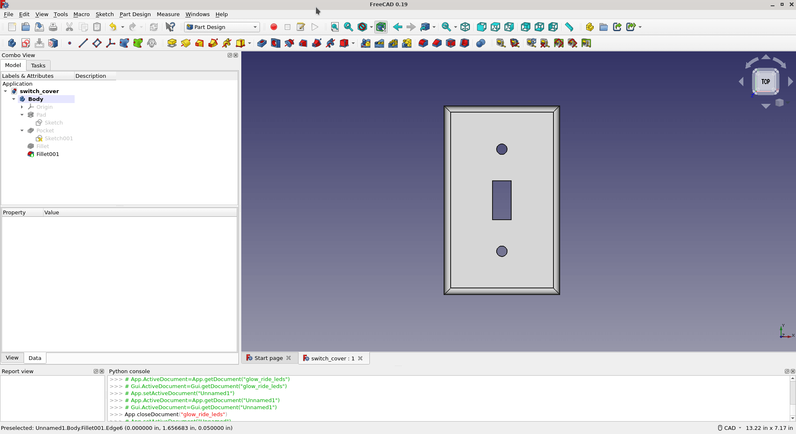
Task: Open additive primitive dropdown arrow
Action: pos(250,43)
